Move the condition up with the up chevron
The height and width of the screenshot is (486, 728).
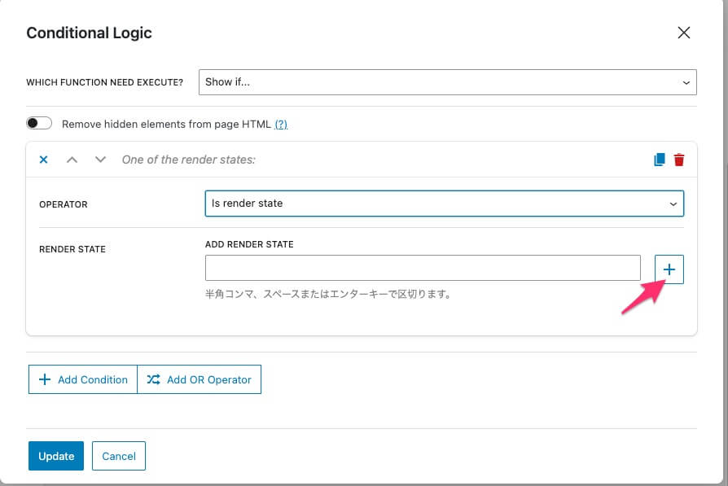(x=72, y=160)
